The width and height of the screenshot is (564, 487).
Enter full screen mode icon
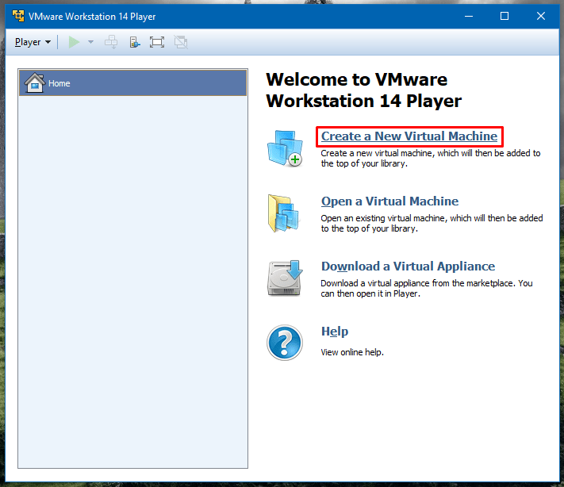(157, 42)
